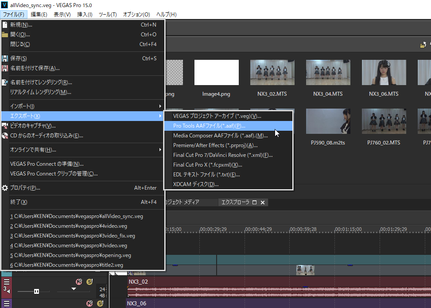Open track 3 hamburger menu

(x=7, y=281)
